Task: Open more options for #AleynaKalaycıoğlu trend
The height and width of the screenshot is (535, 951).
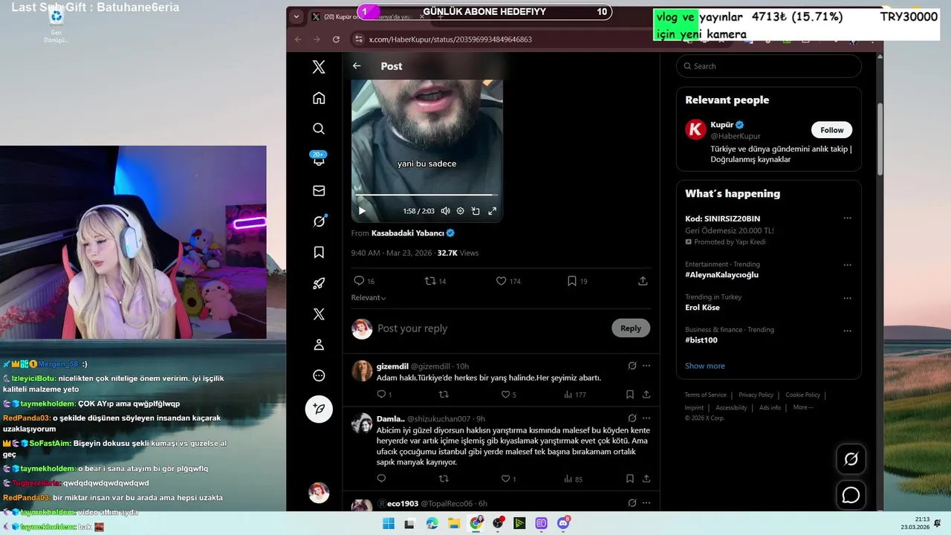Action: [x=847, y=265]
